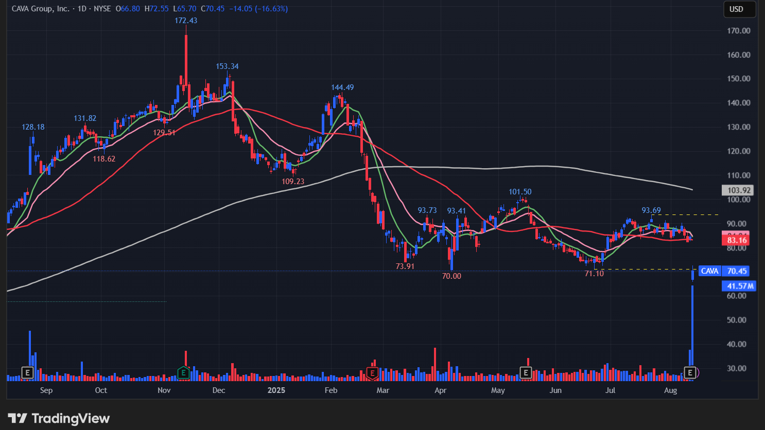This screenshot has width=765, height=430.
Task: Click 140.00 on the price scale
Action: coord(739,103)
